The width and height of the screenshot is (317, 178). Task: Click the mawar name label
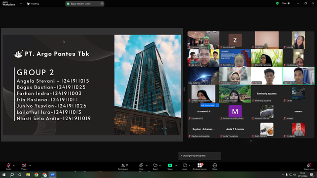tap(289, 118)
